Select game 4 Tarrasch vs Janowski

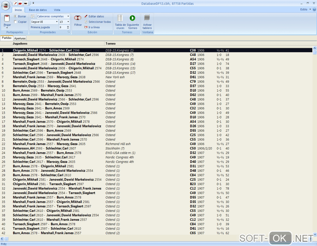click(156, 64)
